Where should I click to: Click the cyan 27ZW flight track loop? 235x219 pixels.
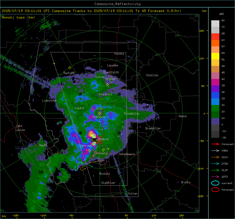point(76,168)
